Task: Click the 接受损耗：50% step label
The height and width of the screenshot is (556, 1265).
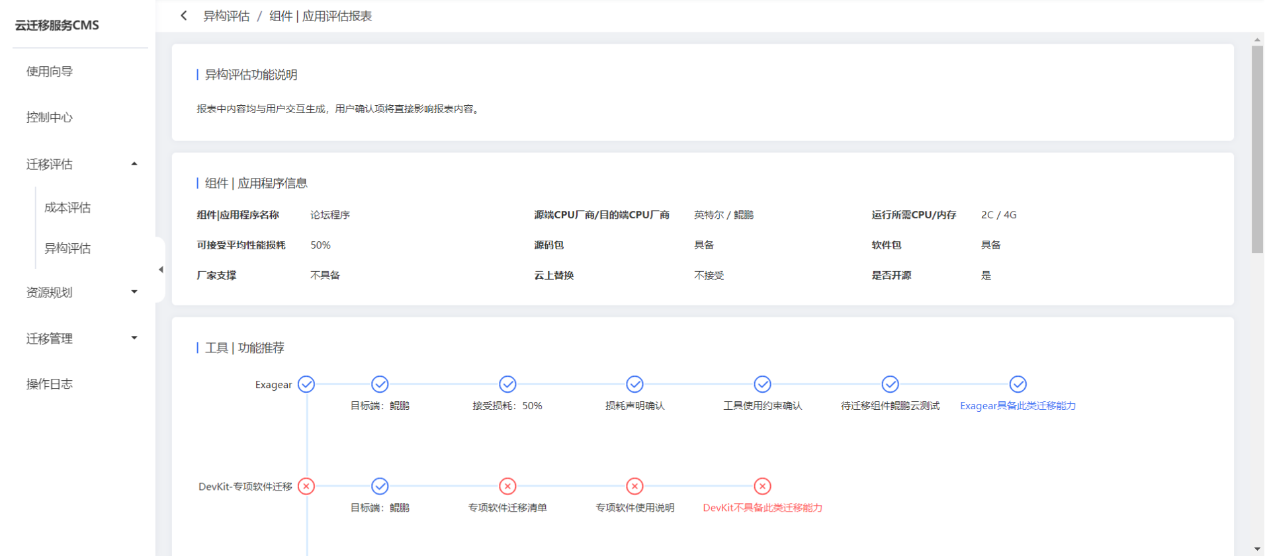Action: [507, 406]
